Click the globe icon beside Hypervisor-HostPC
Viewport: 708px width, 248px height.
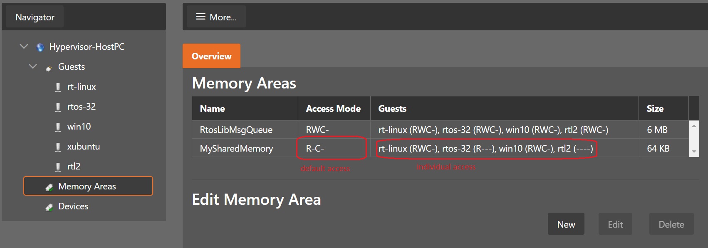click(x=40, y=47)
